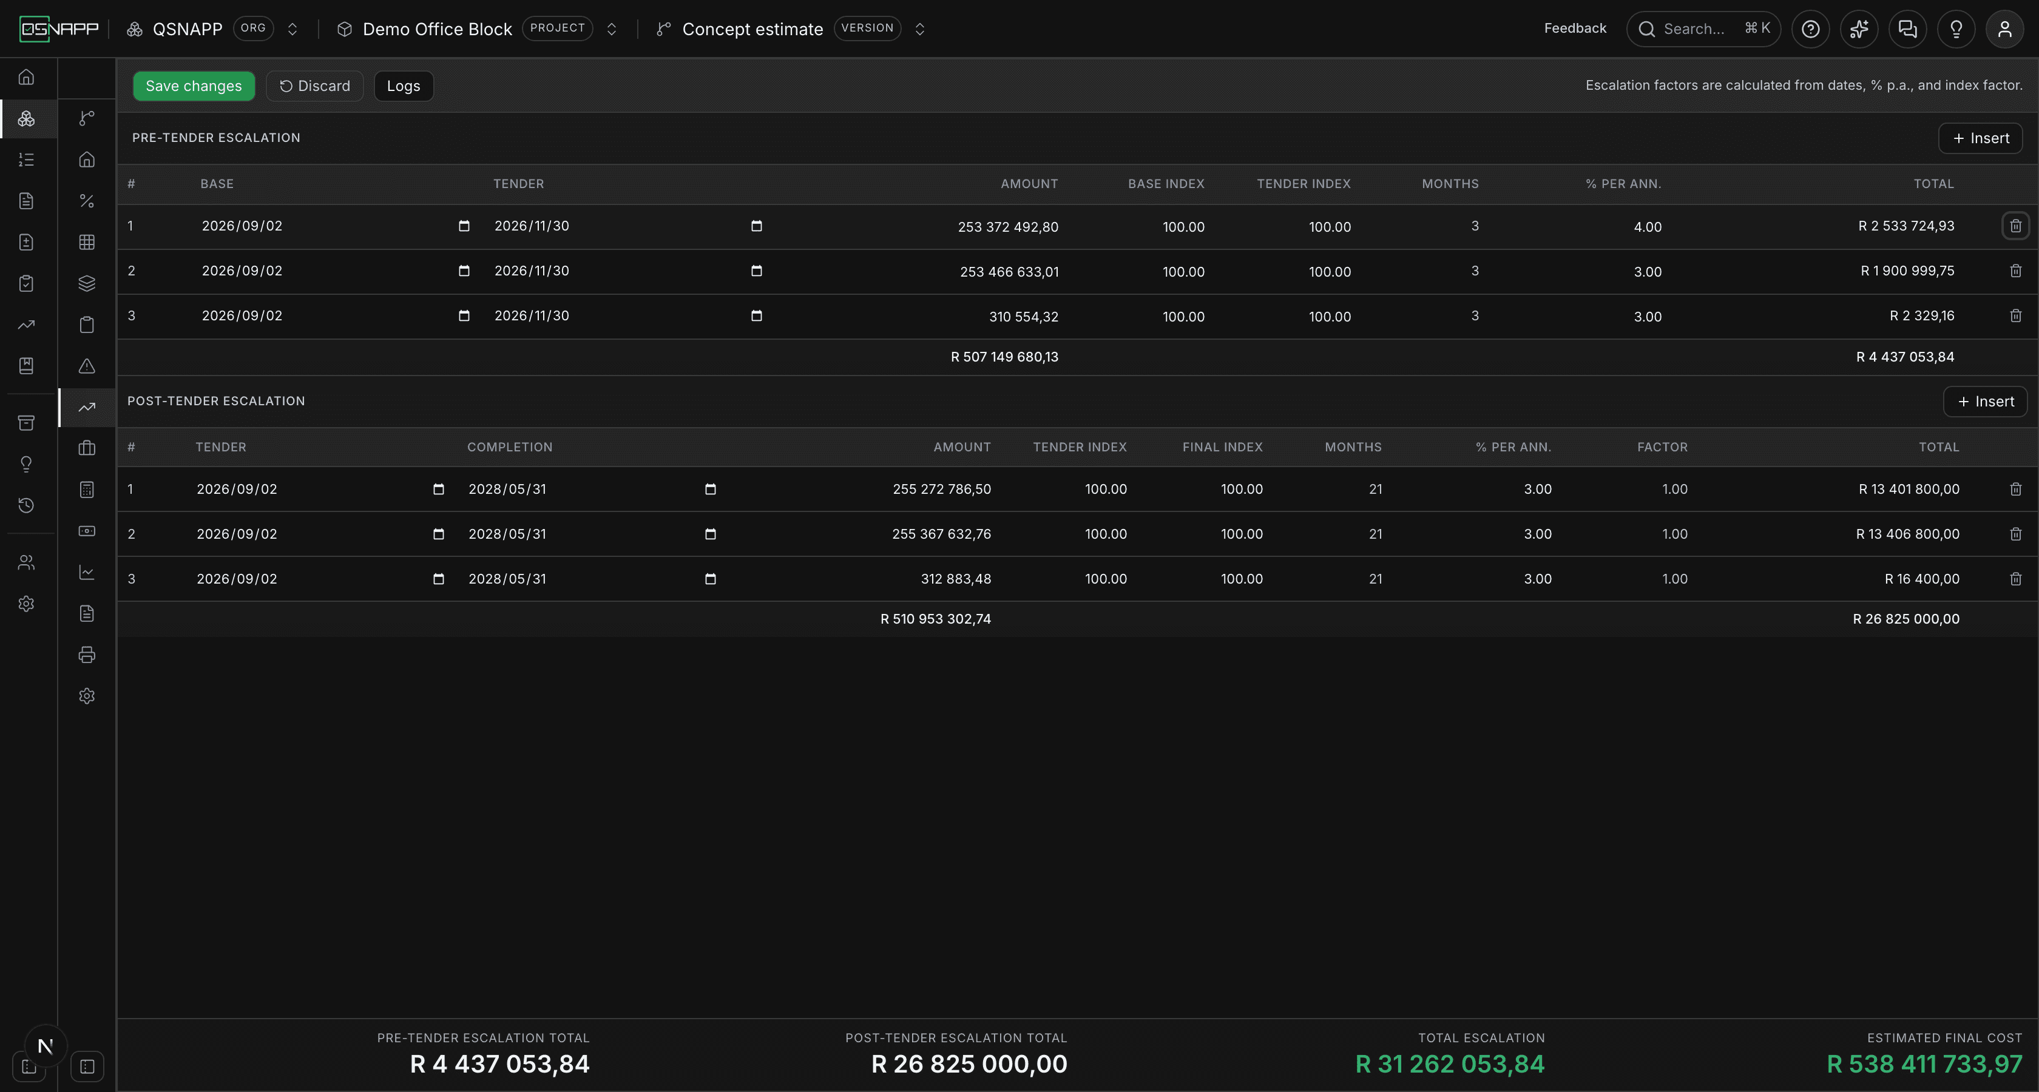Open the branch versions icon in second sidebar

coord(87,119)
